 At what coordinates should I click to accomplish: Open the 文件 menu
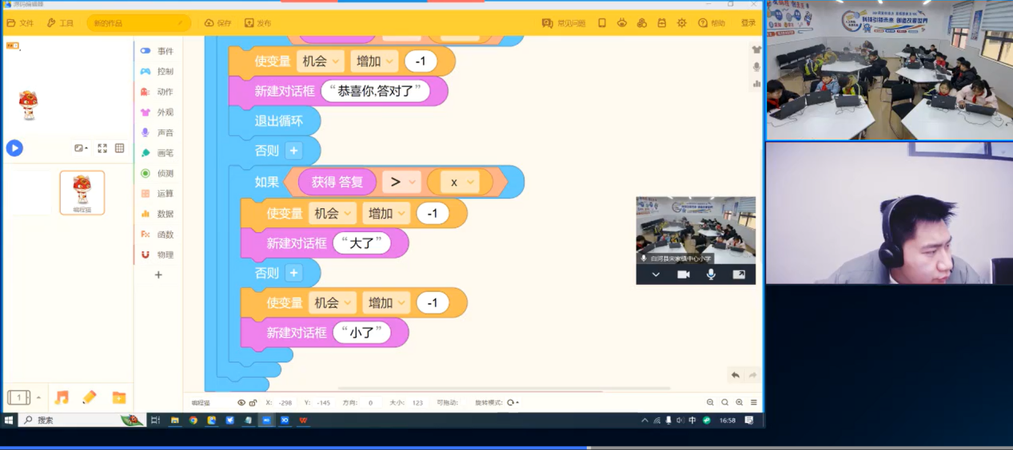point(20,23)
